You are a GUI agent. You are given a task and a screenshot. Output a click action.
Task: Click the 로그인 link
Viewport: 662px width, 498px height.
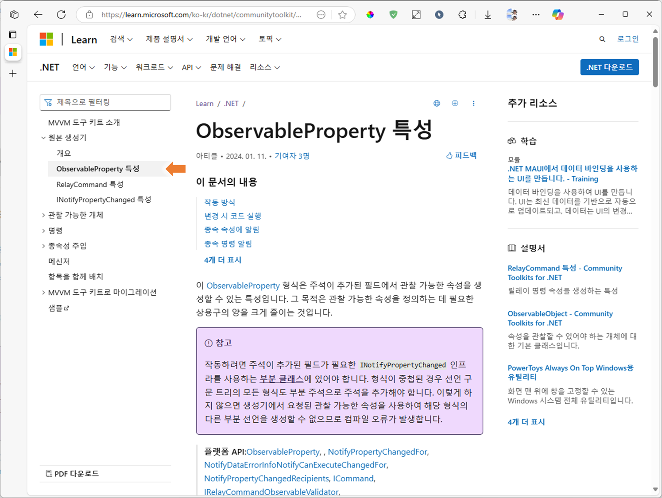coord(628,39)
